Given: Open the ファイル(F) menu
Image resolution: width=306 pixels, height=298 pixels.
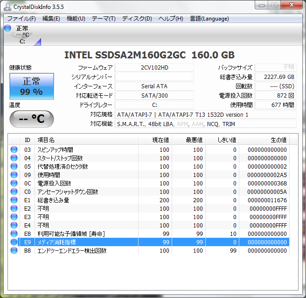Looking at the screenshot, I should tap(21, 19).
